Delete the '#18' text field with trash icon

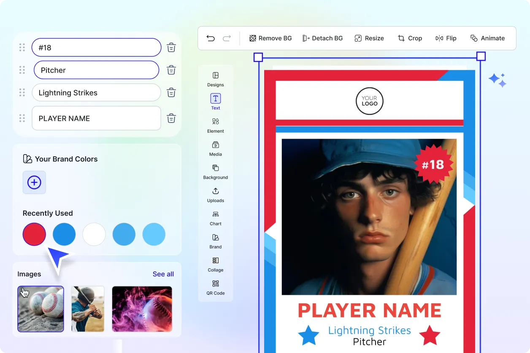pos(171,47)
